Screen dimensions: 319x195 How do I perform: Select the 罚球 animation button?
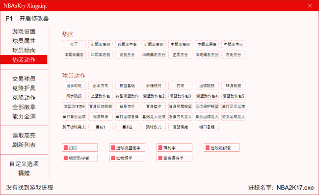(180, 85)
